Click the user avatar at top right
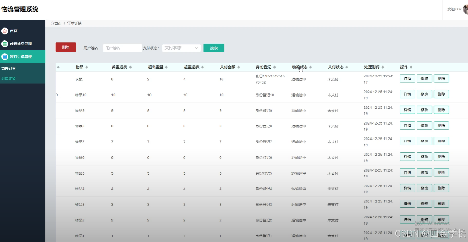This screenshot has width=468, height=242. coord(465,9)
